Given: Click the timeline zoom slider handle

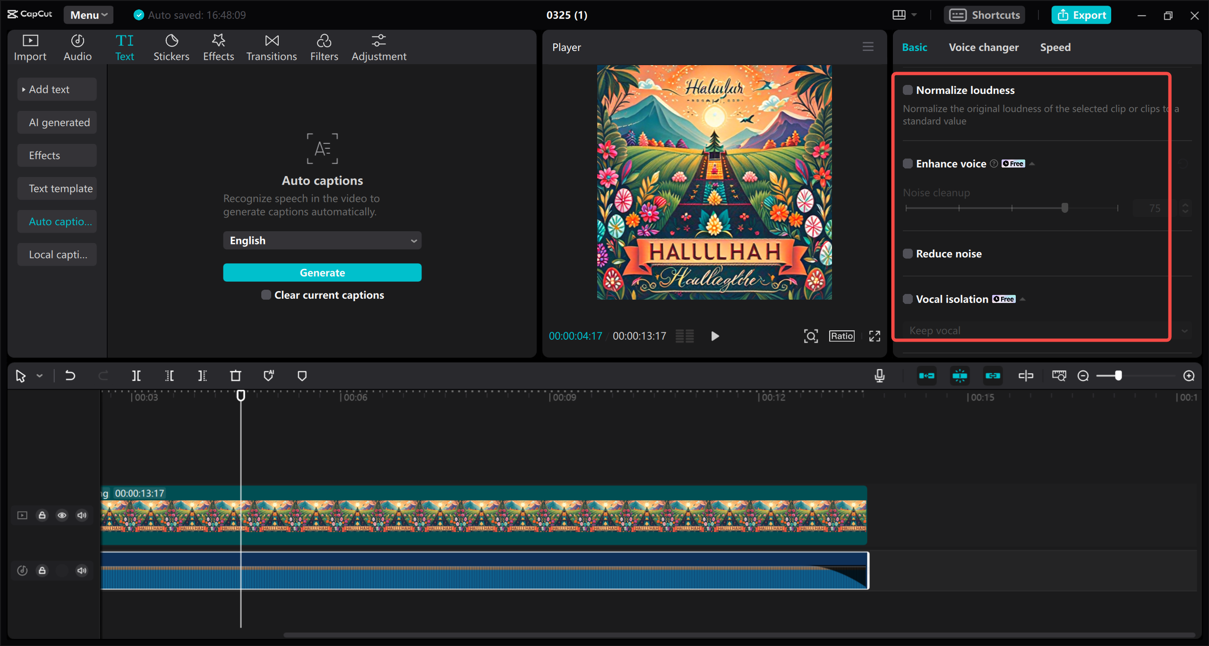Looking at the screenshot, I should tap(1118, 376).
